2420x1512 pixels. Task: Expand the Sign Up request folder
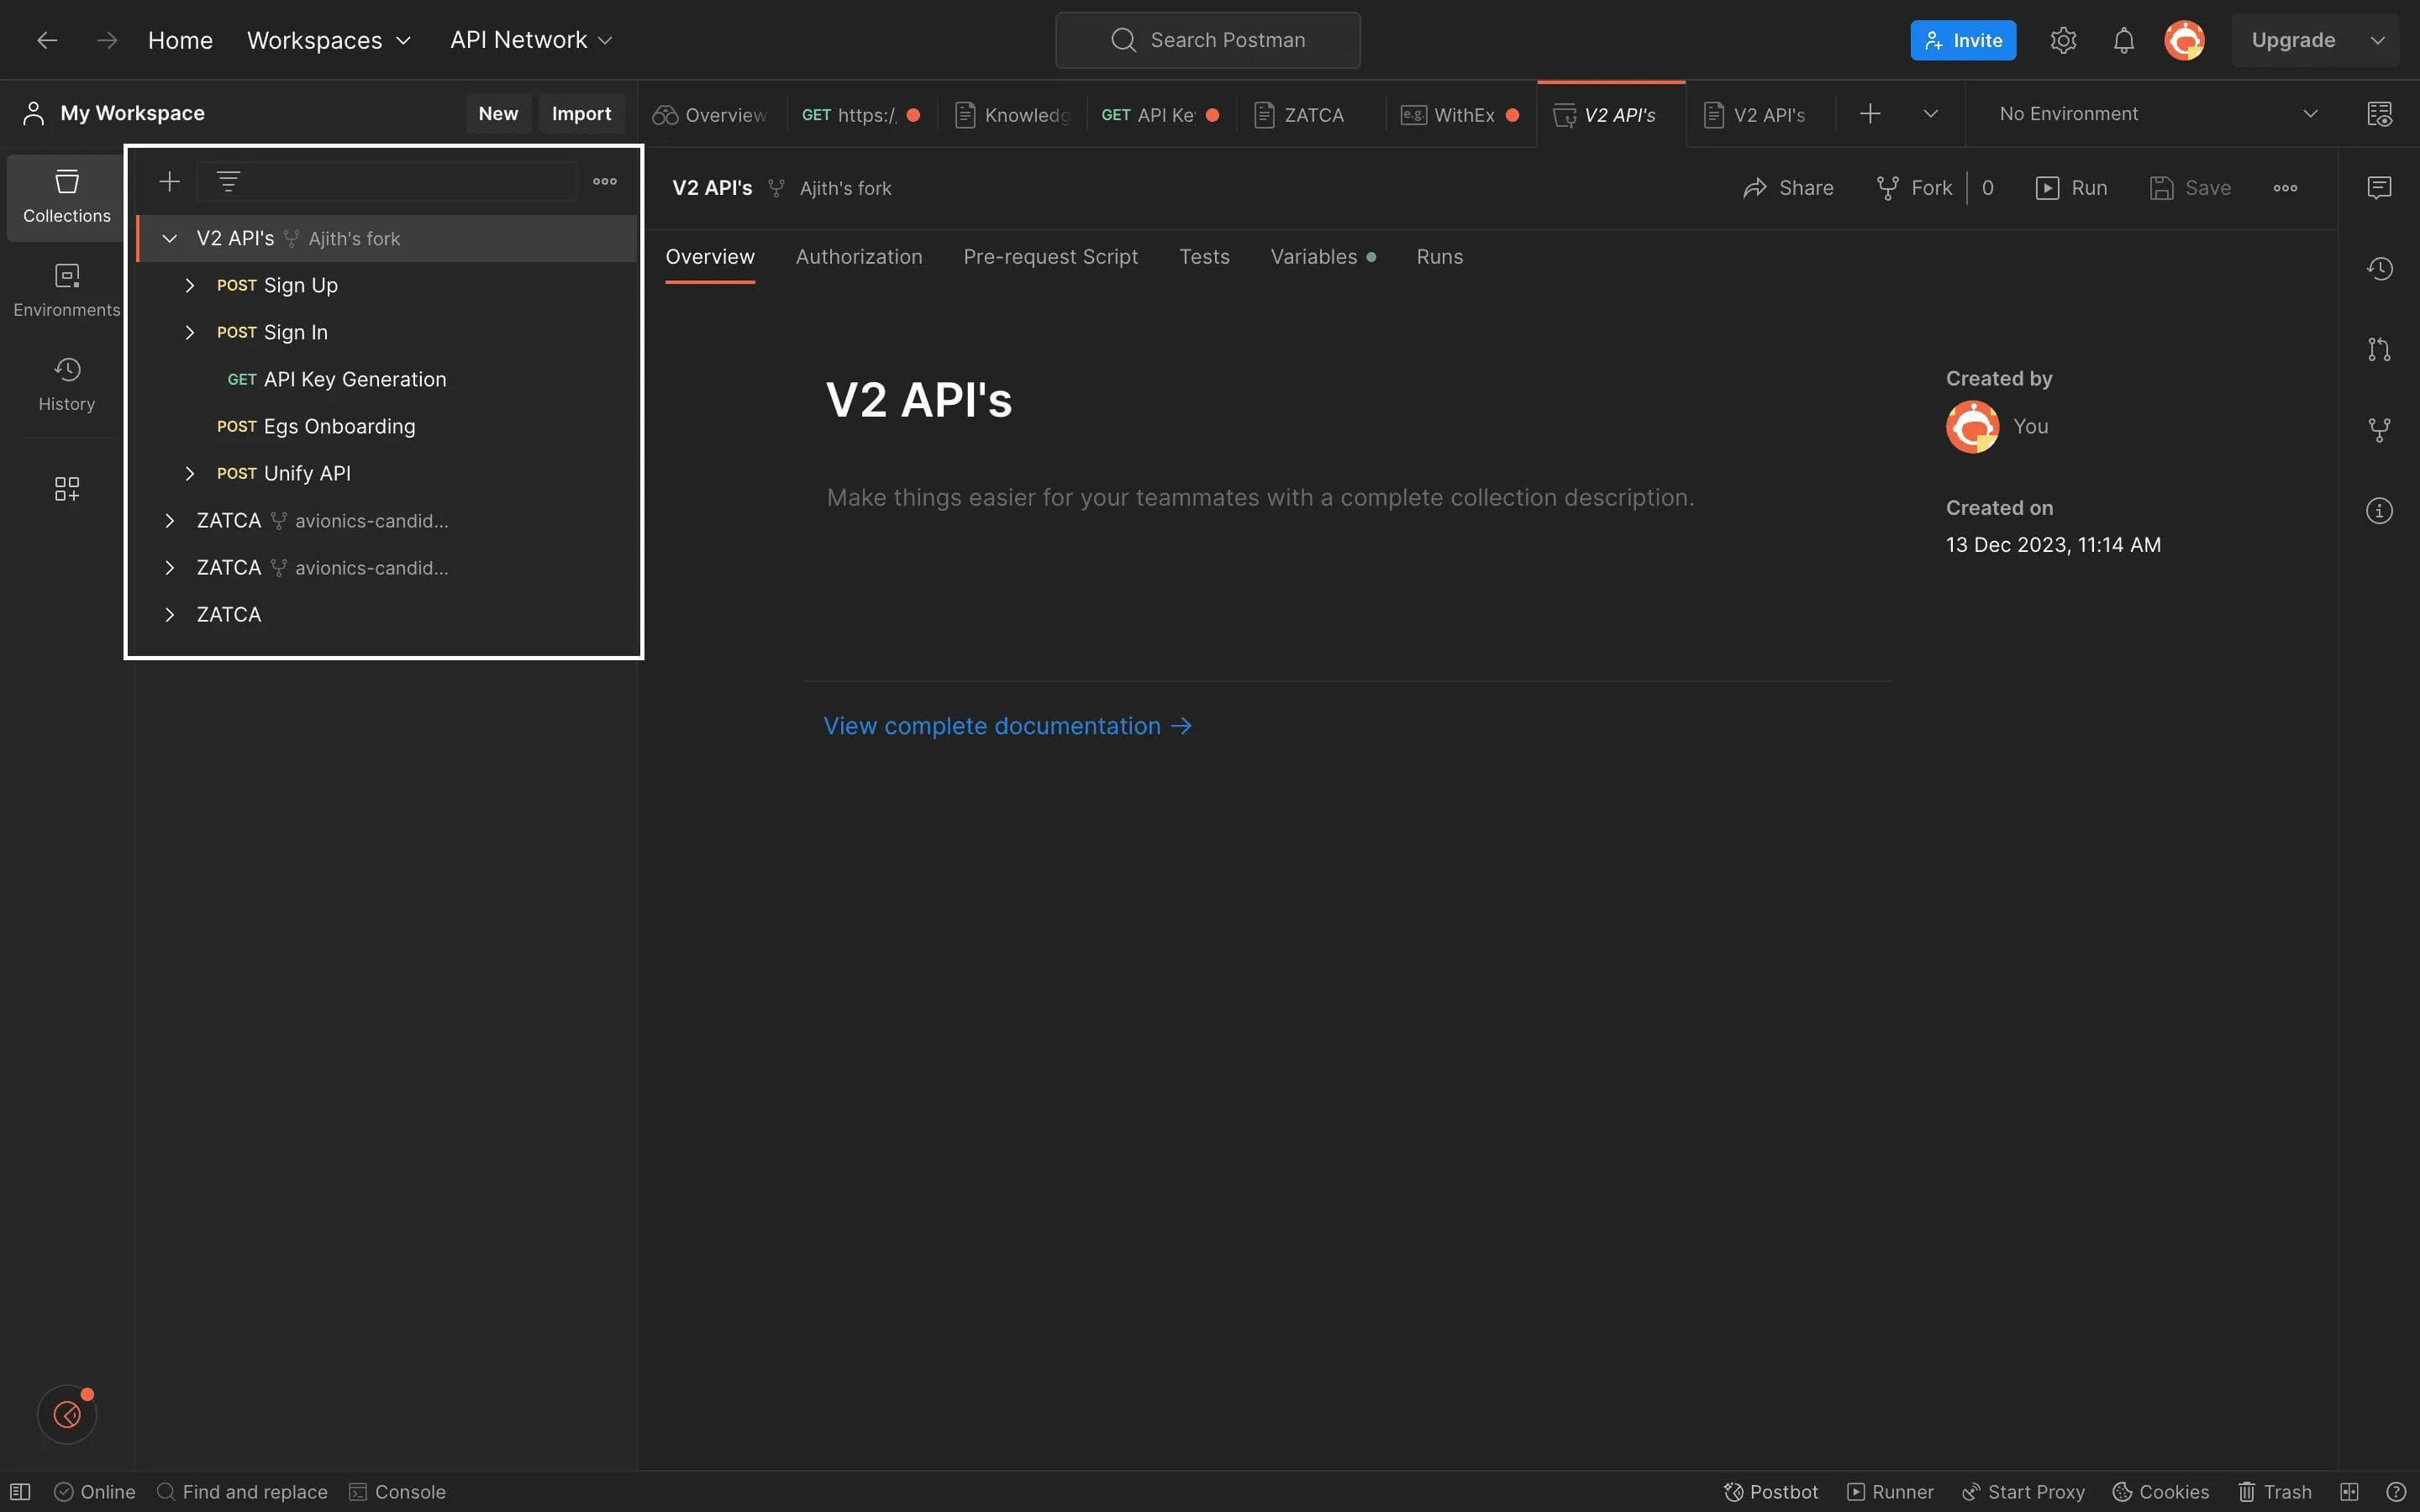pos(190,285)
